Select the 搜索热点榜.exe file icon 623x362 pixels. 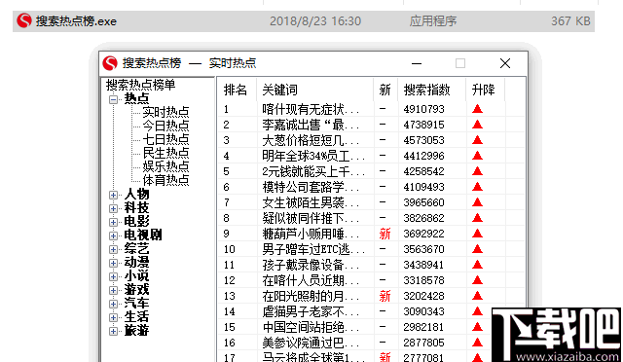[24, 20]
